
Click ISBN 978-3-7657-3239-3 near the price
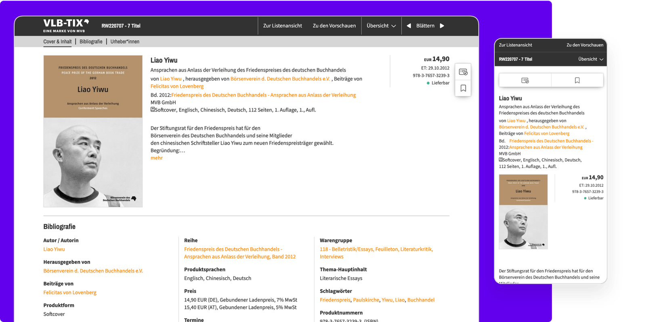431,75
